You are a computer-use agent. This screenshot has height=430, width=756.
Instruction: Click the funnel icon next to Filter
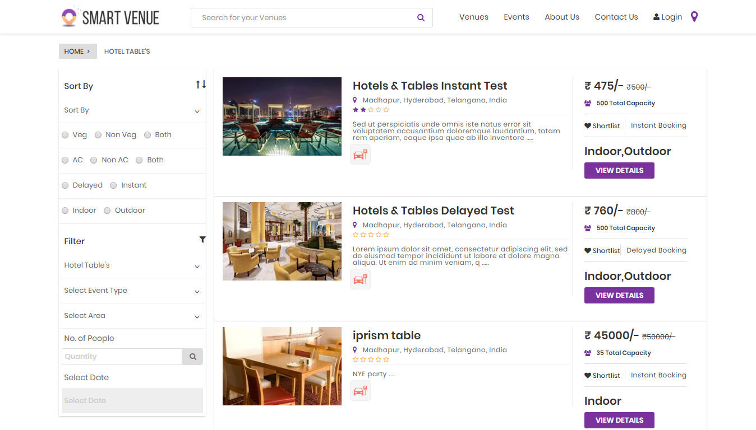202,240
